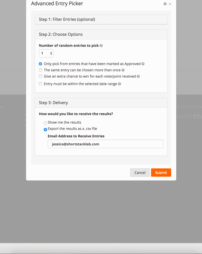202x254 pixels.
Task: Select export results as .csv file
Action: click(45, 129)
